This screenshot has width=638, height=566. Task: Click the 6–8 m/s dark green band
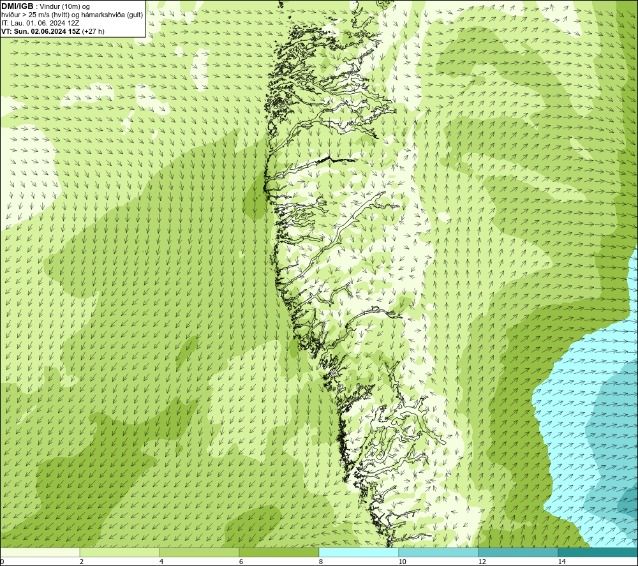tap(279, 553)
